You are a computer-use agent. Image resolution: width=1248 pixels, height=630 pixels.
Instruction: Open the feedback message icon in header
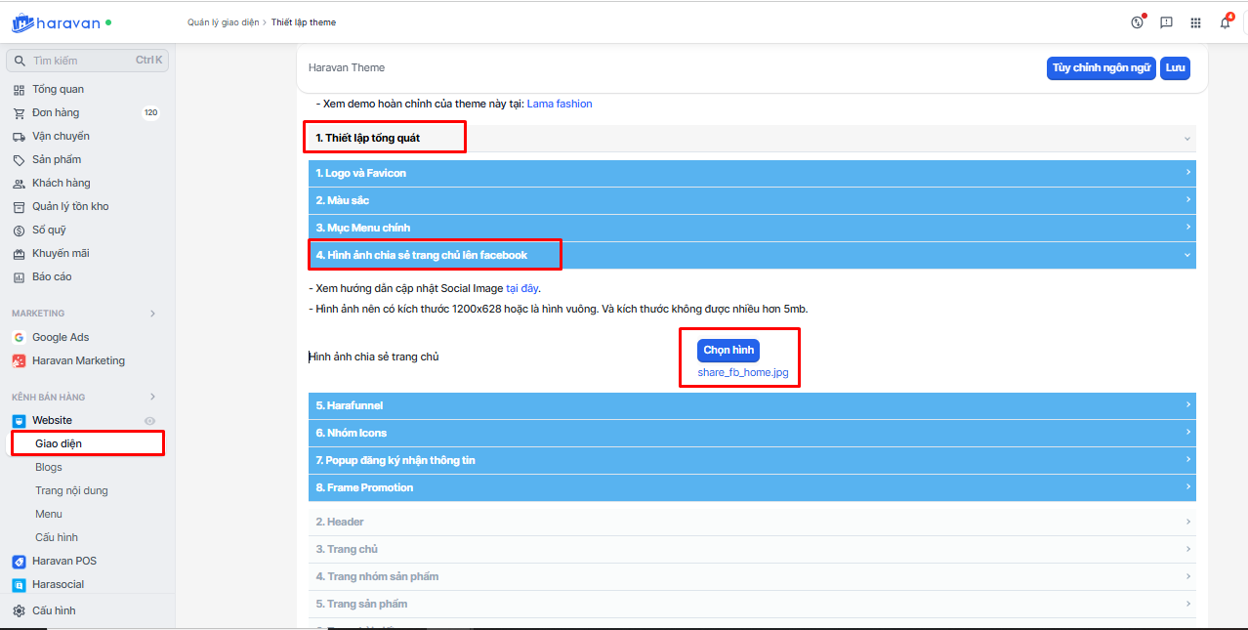click(x=1166, y=22)
